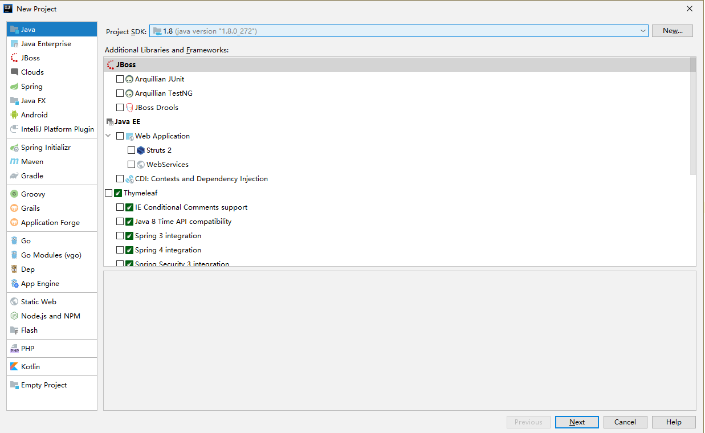Open Help for the dialog
The image size is (705, 433).
[674, 422]
